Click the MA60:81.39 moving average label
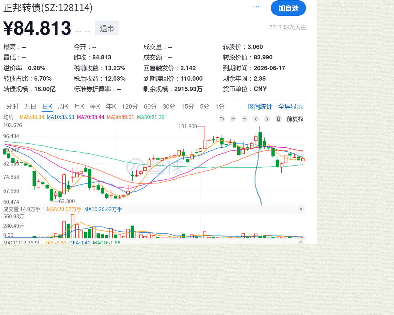 (x=151, y=117)
